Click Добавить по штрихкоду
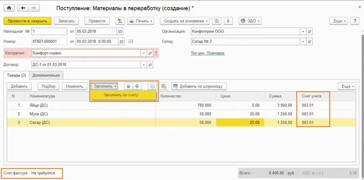The width and height of the screenshot is (364, 180). tap(198, 86)
